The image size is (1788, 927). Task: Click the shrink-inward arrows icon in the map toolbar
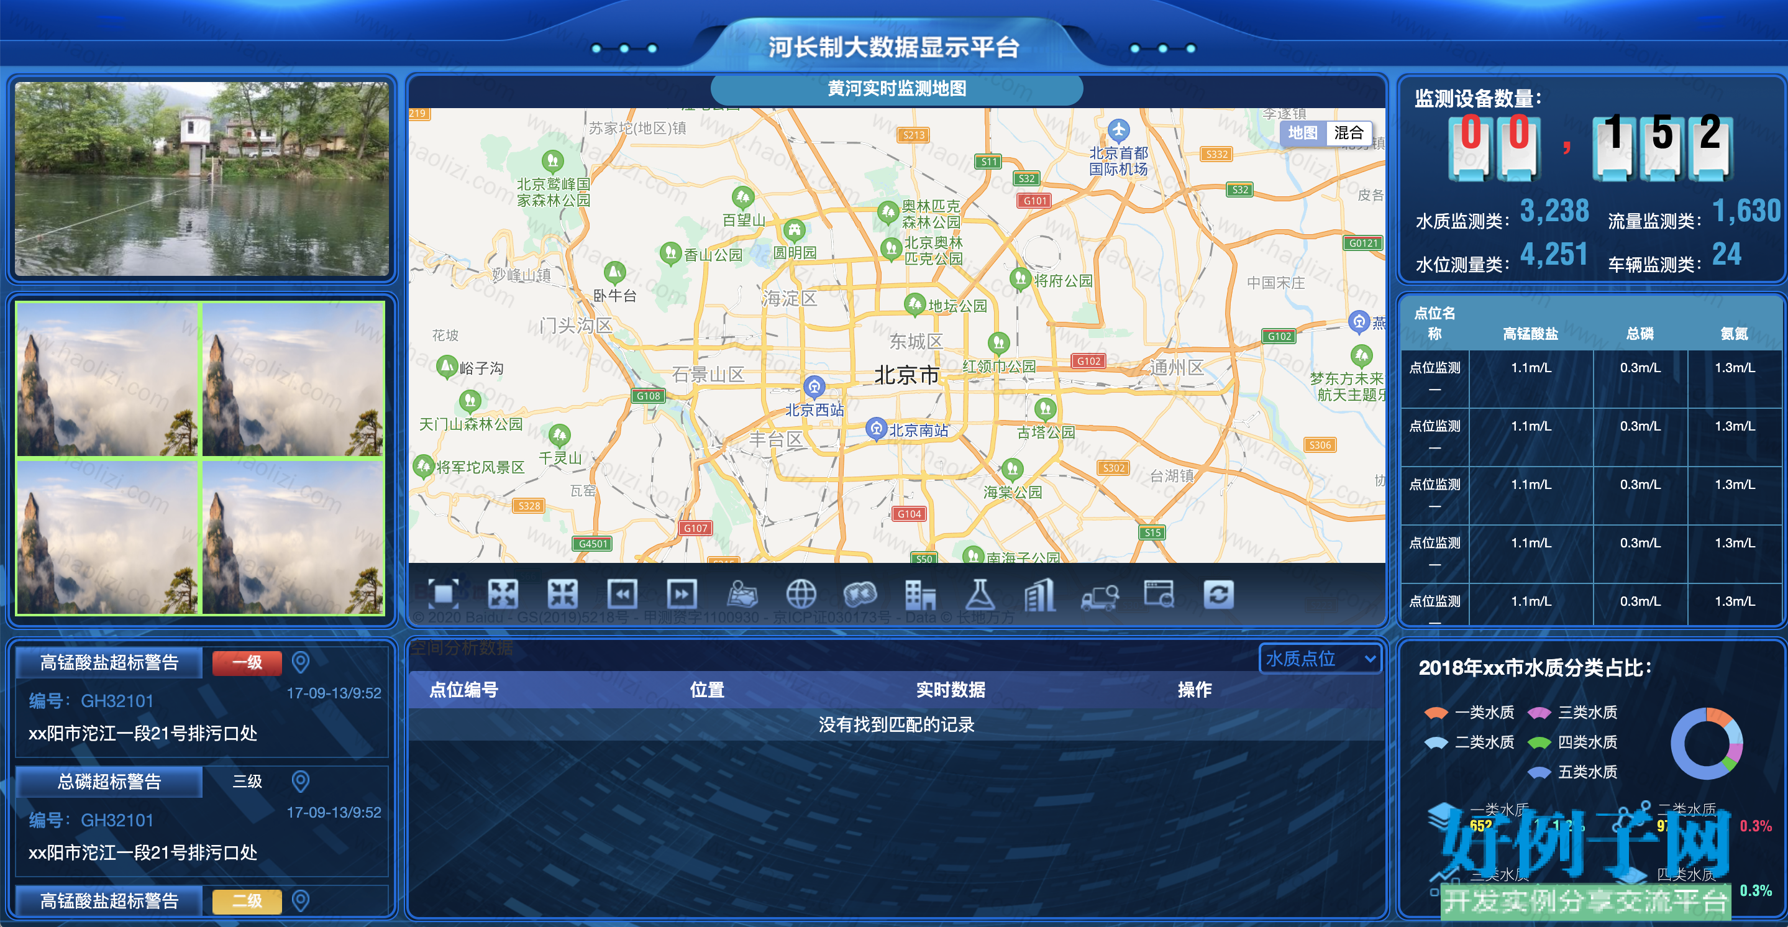[x=563, y=595]
